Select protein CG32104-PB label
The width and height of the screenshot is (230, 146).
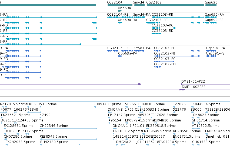coord(118,48)
